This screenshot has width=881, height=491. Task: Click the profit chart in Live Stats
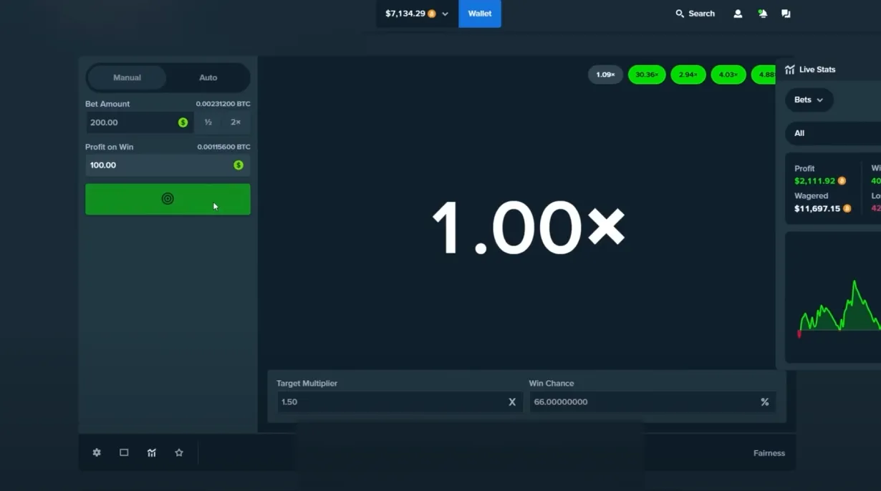pyautogui.click(x=834, y=297)
